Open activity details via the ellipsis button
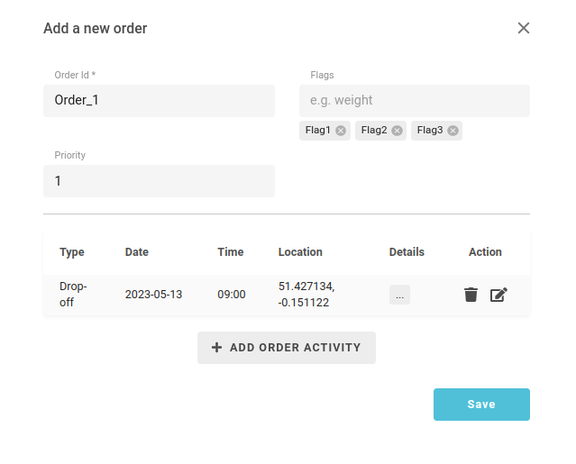576x464 pixels. 399,295
